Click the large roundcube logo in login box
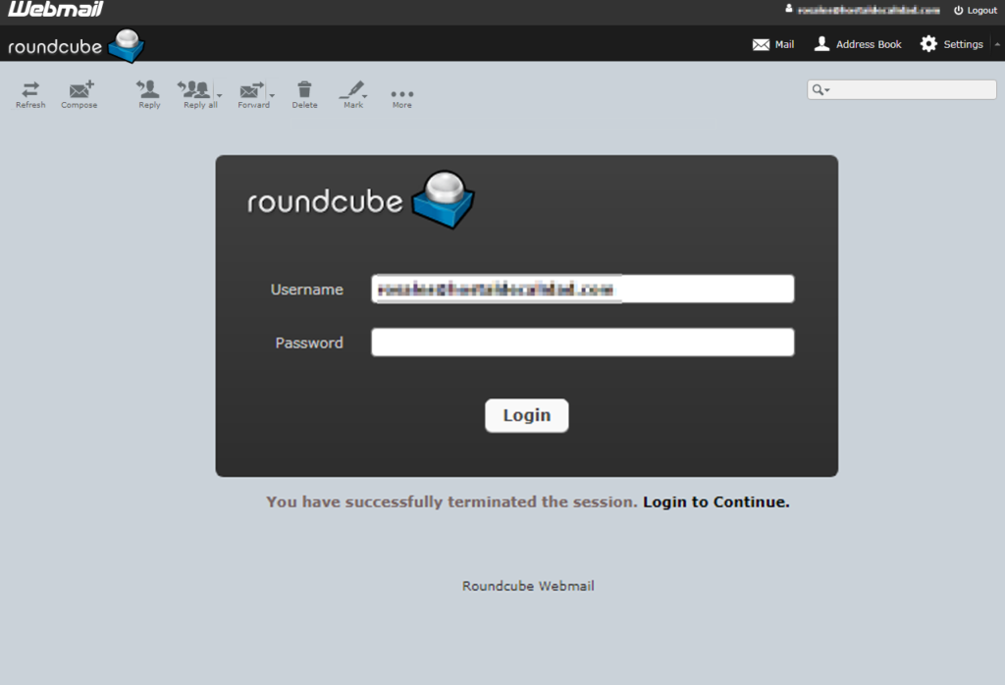 coord(361,200)
